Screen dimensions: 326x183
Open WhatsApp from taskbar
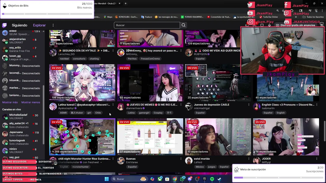pyautogui.click(x=182, y=179)
